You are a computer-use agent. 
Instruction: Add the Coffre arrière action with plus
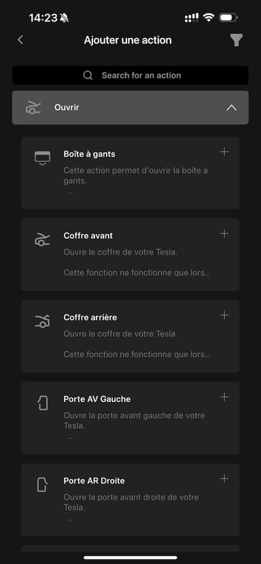(x=224, y=316)
